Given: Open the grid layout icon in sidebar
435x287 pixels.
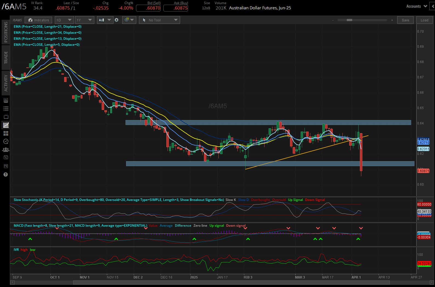Looking at the screenshot, I should 6,133.
